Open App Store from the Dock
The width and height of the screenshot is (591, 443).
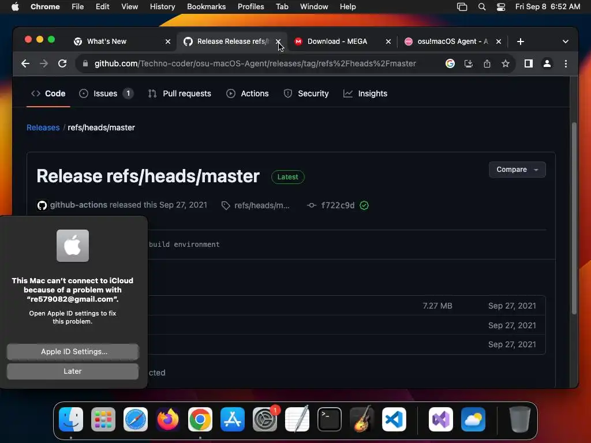233,419
